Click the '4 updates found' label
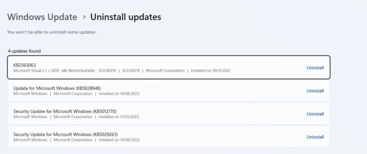The image size is (367, 154). coord(24,51)
